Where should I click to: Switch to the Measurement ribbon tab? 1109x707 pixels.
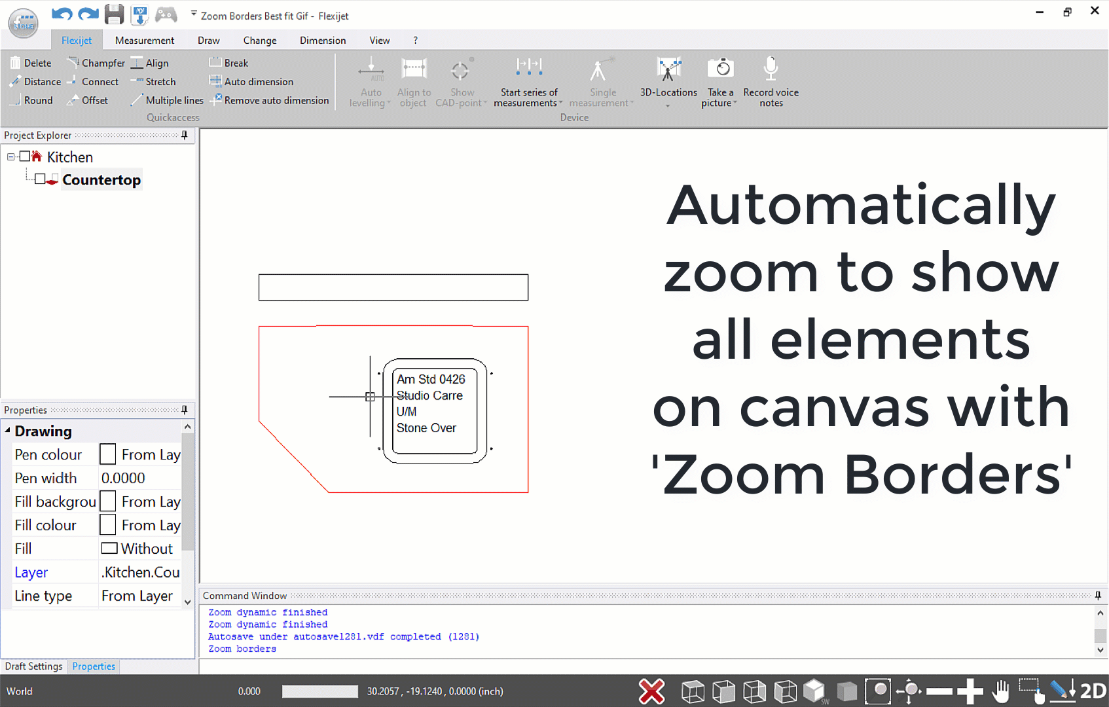point(144,40)
